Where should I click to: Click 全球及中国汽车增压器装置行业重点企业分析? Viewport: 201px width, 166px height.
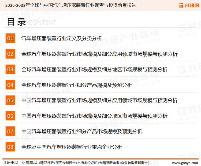click(x=72, y=147)
